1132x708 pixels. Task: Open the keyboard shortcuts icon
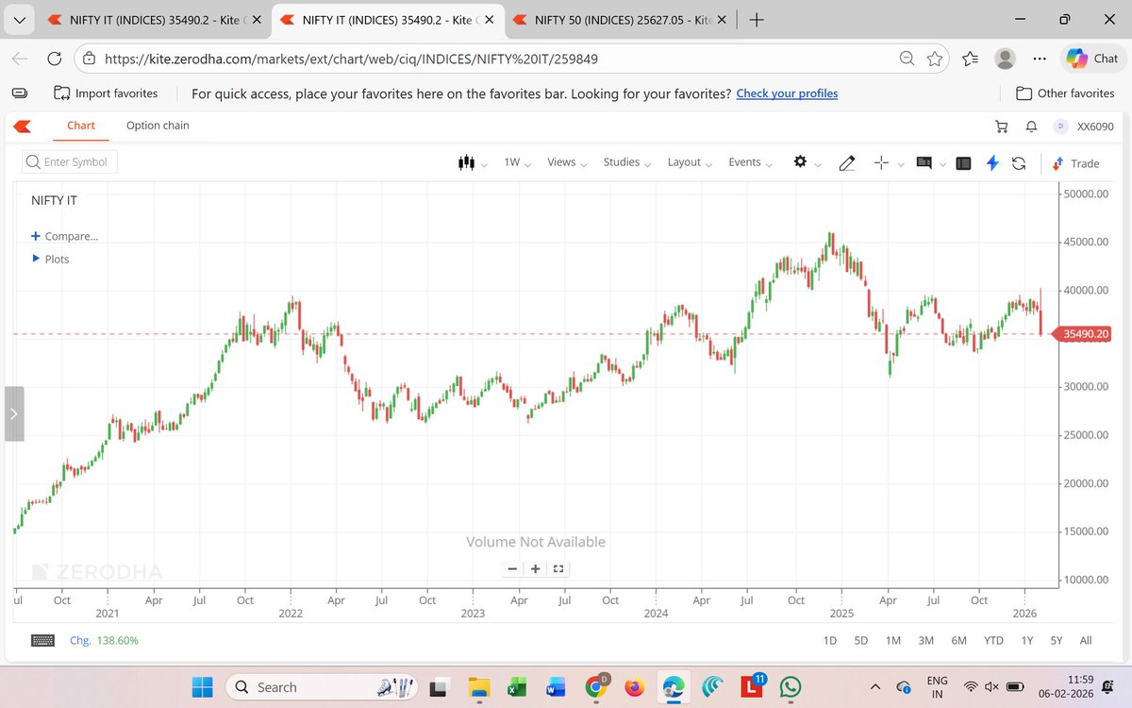(x=43, y=640)
